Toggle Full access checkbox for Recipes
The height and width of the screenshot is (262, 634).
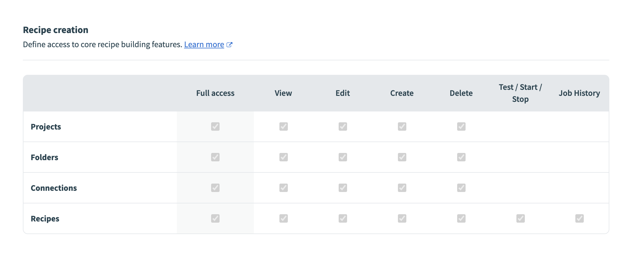coord(215,218)
